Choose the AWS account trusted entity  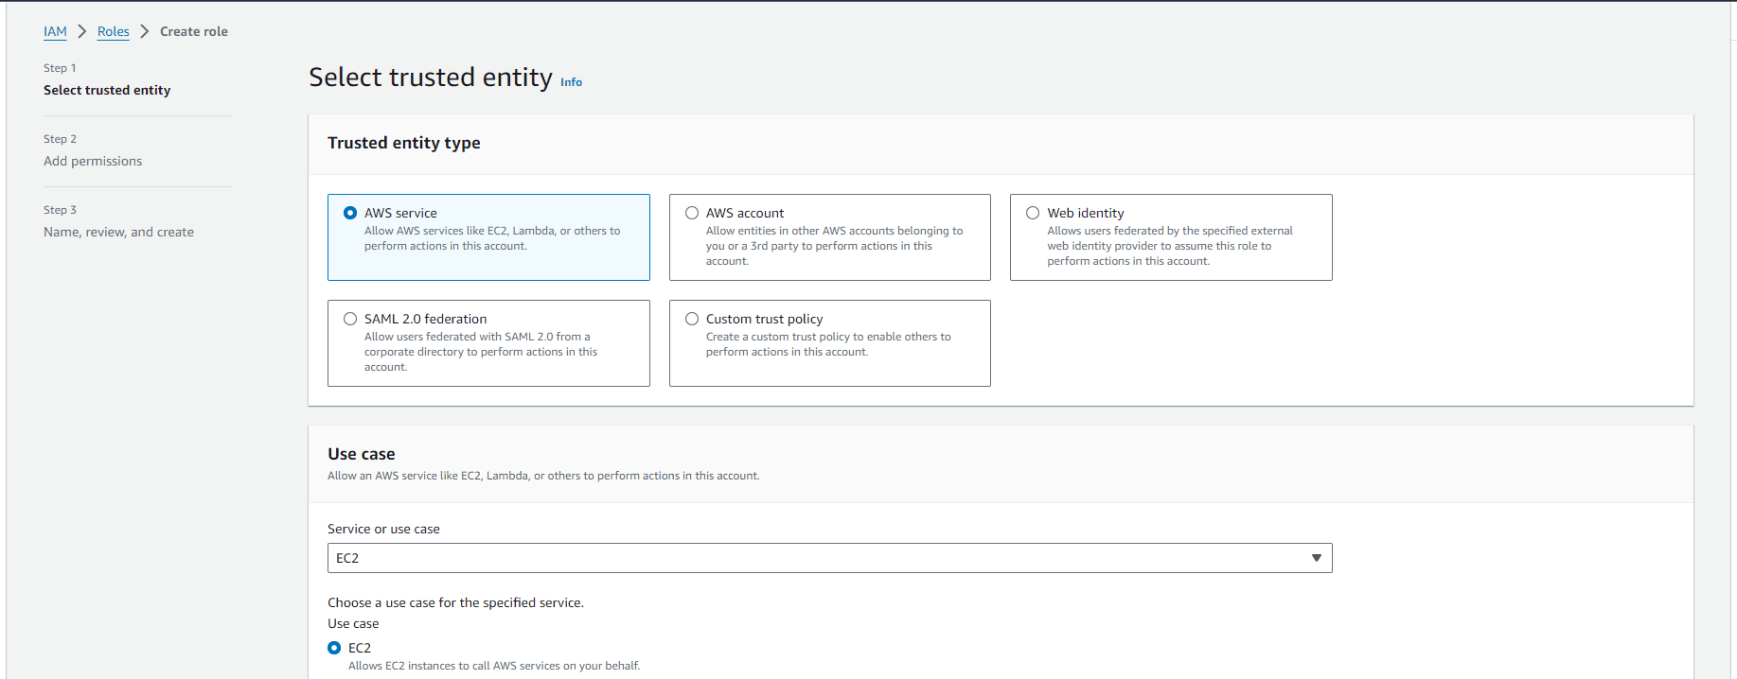pos(692,213)
